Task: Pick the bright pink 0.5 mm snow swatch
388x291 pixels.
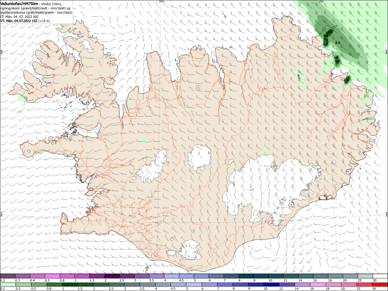Action: (52, 276)
